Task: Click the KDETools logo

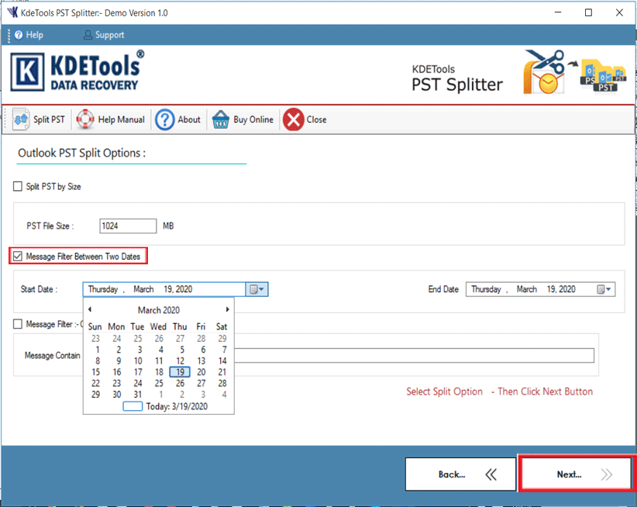Action: tap(77, 72)
